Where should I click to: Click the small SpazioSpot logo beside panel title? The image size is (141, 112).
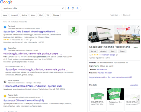(136, 47)
